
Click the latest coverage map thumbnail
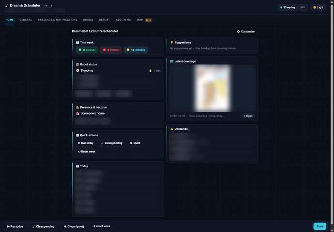213,88
